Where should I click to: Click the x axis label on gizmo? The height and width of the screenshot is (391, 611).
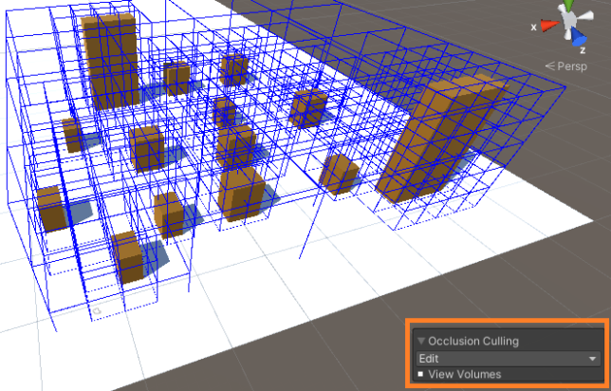tap(535, 28)
